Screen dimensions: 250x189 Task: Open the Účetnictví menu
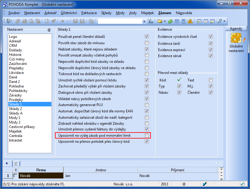click(x=69, y=13)
